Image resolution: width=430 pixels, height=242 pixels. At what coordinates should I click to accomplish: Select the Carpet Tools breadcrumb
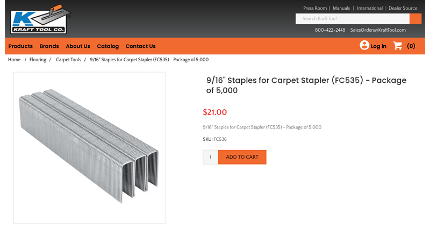pos(68,60)
